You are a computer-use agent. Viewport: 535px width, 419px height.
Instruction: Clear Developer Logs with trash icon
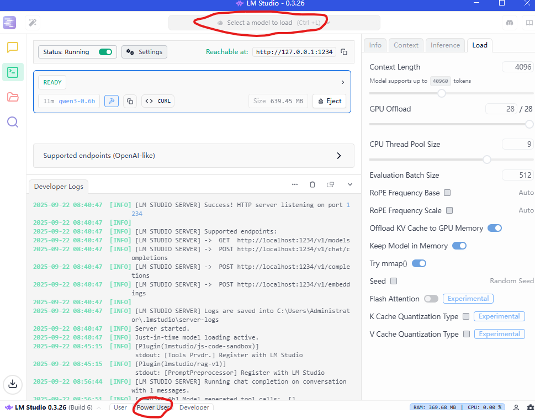pos(312,184)
